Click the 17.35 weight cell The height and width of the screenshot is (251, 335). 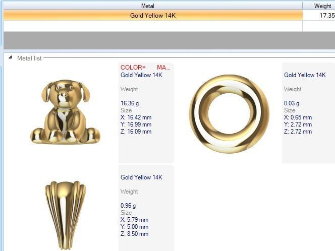[319, 15]
